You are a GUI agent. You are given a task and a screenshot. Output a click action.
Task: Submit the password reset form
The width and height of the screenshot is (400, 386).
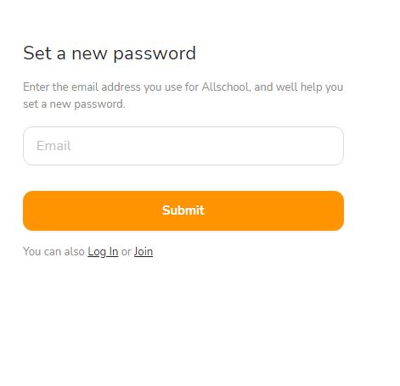[x=183, y=210]
